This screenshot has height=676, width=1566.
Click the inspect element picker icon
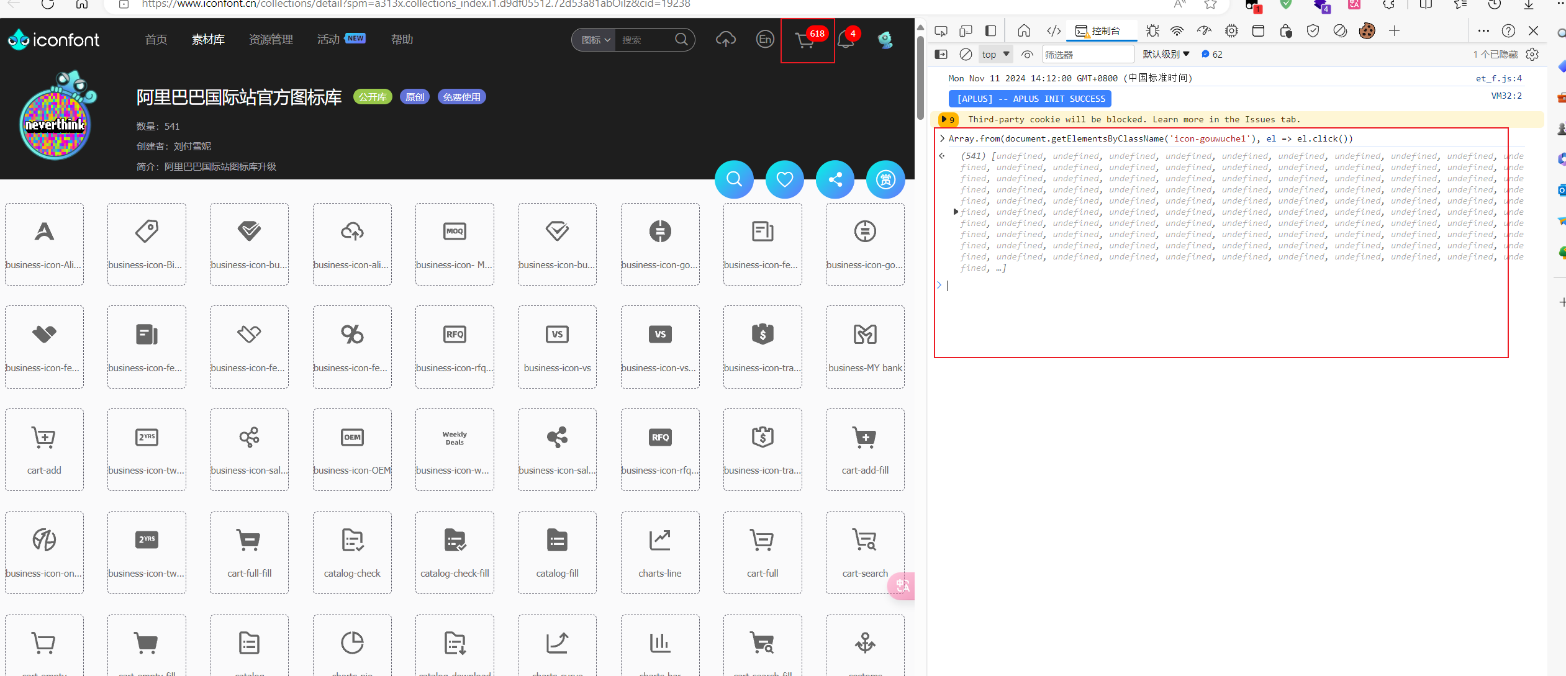click(x=941, y=31)
